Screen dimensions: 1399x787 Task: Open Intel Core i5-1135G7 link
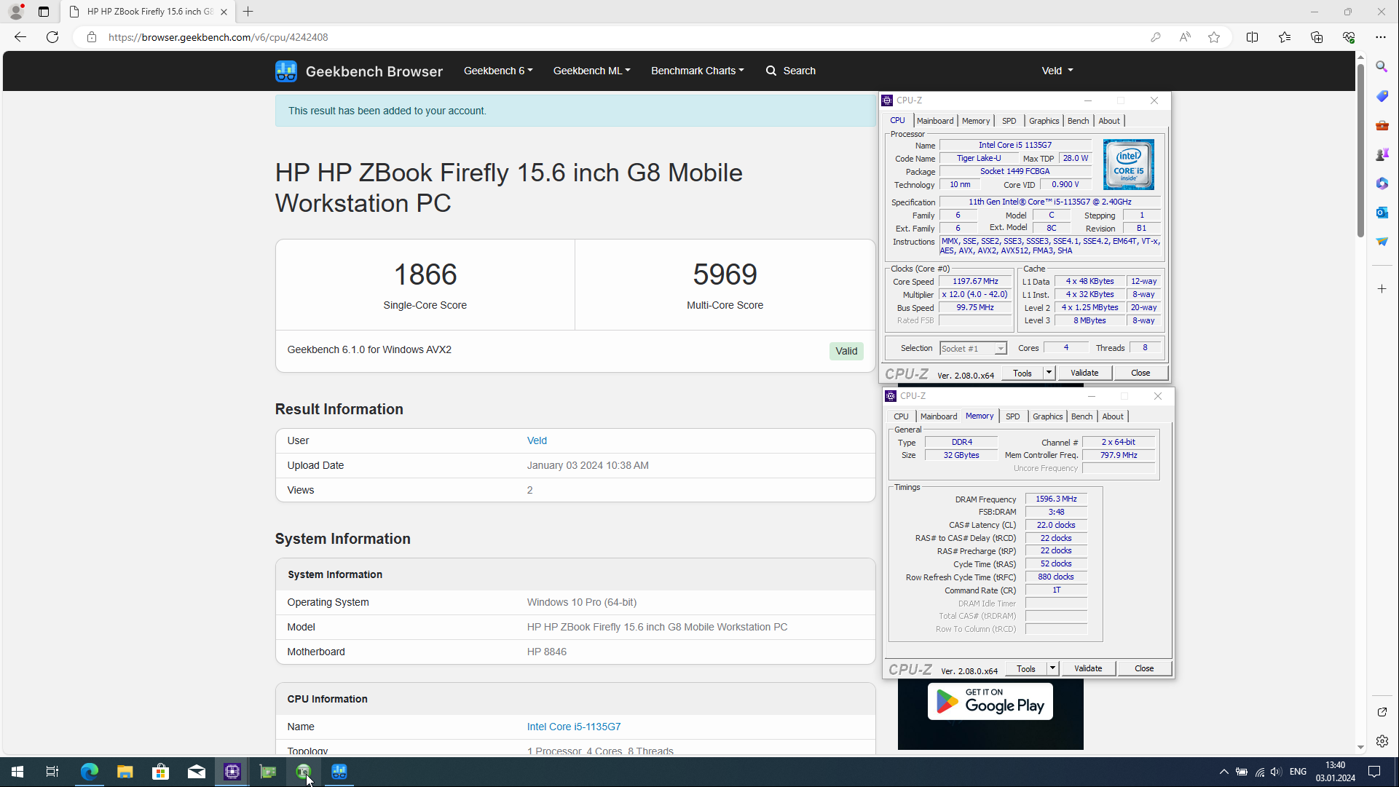tap(574, 727)
